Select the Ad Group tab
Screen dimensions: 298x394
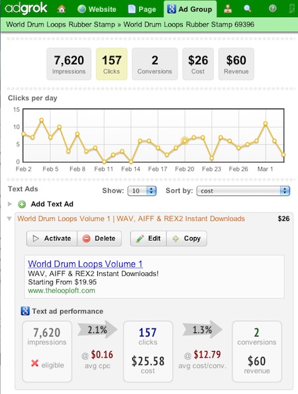[190, 9]
